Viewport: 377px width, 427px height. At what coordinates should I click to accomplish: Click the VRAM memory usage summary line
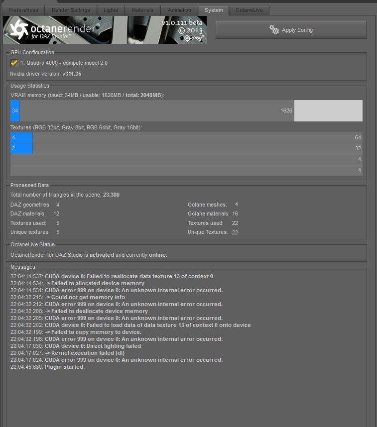pyautogui.click(x=87, y=96)
